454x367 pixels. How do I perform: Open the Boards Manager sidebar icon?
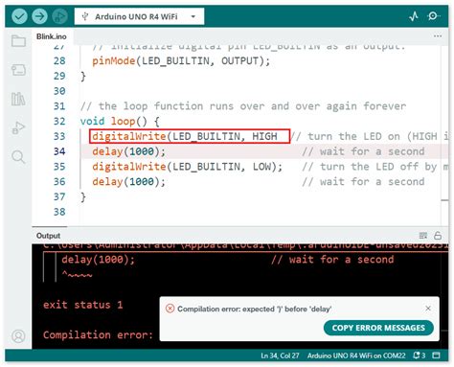tap(18, 70)
